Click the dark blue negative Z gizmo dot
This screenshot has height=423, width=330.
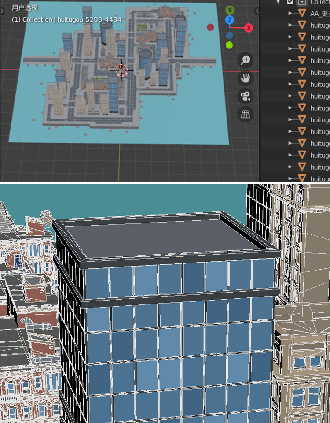coord(230,36)
